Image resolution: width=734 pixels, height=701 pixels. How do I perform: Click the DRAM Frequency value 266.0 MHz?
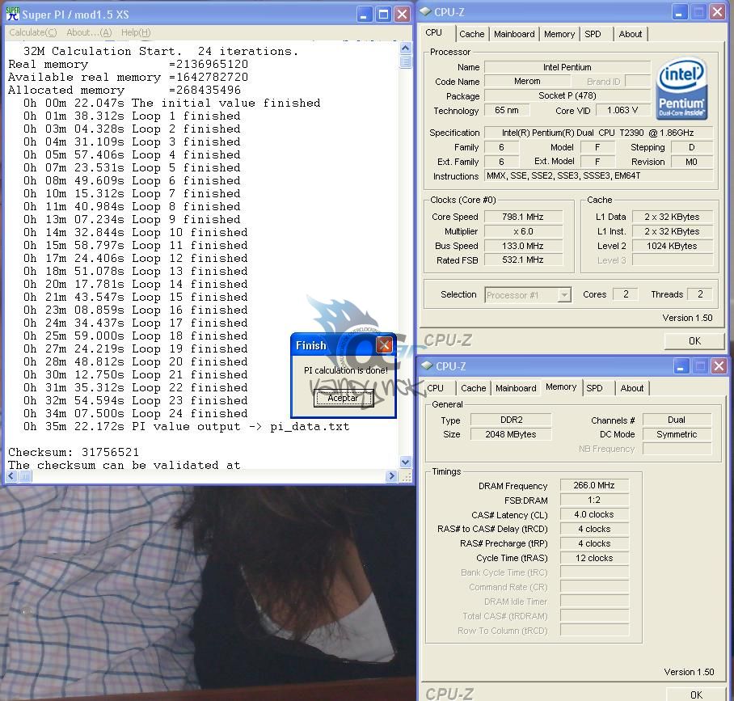pos(594,486)
